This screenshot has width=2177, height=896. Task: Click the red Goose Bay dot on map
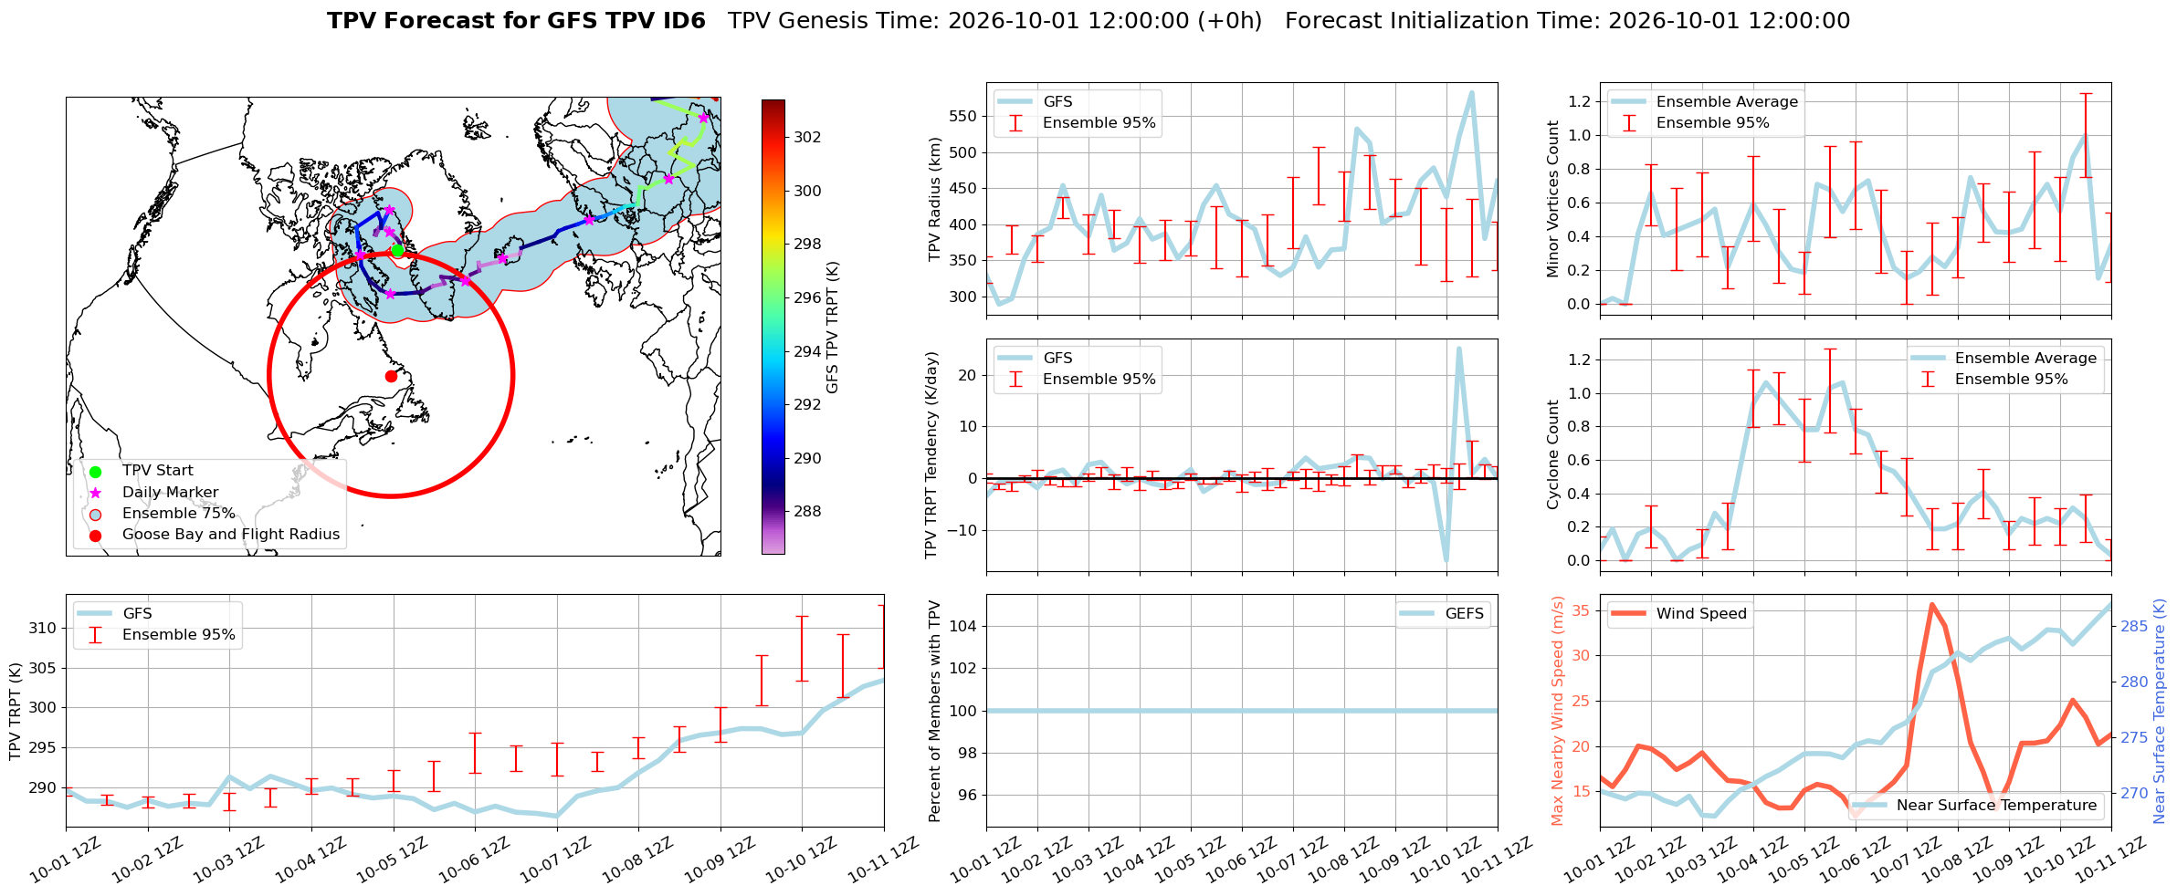coord(391,376)
